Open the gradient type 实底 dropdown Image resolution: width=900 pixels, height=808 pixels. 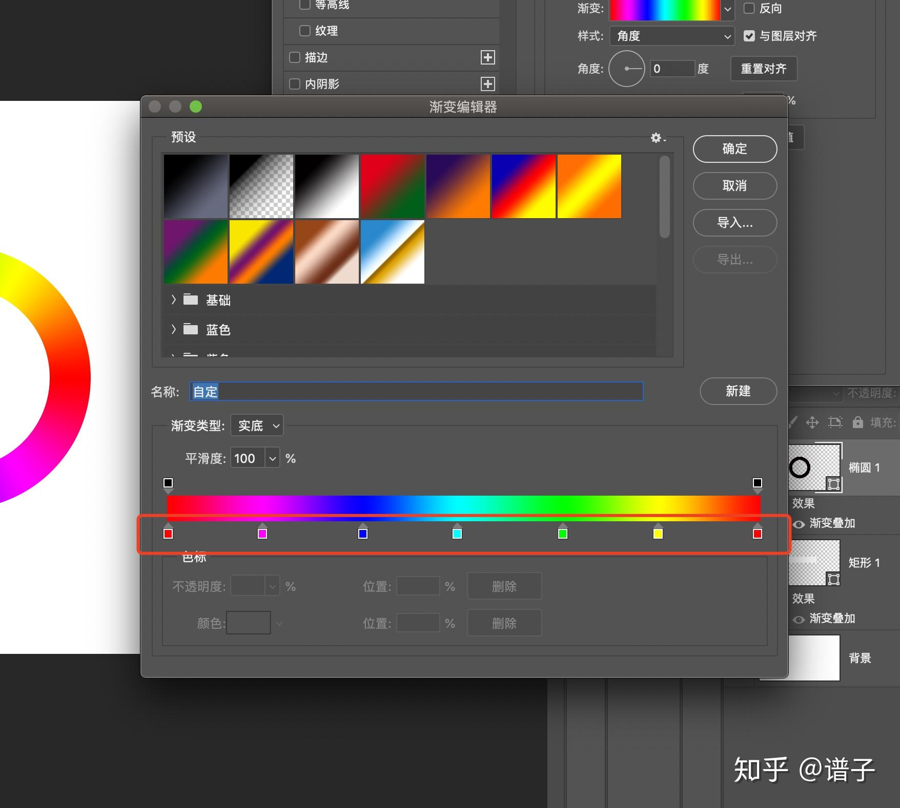[x=257, y=426]
